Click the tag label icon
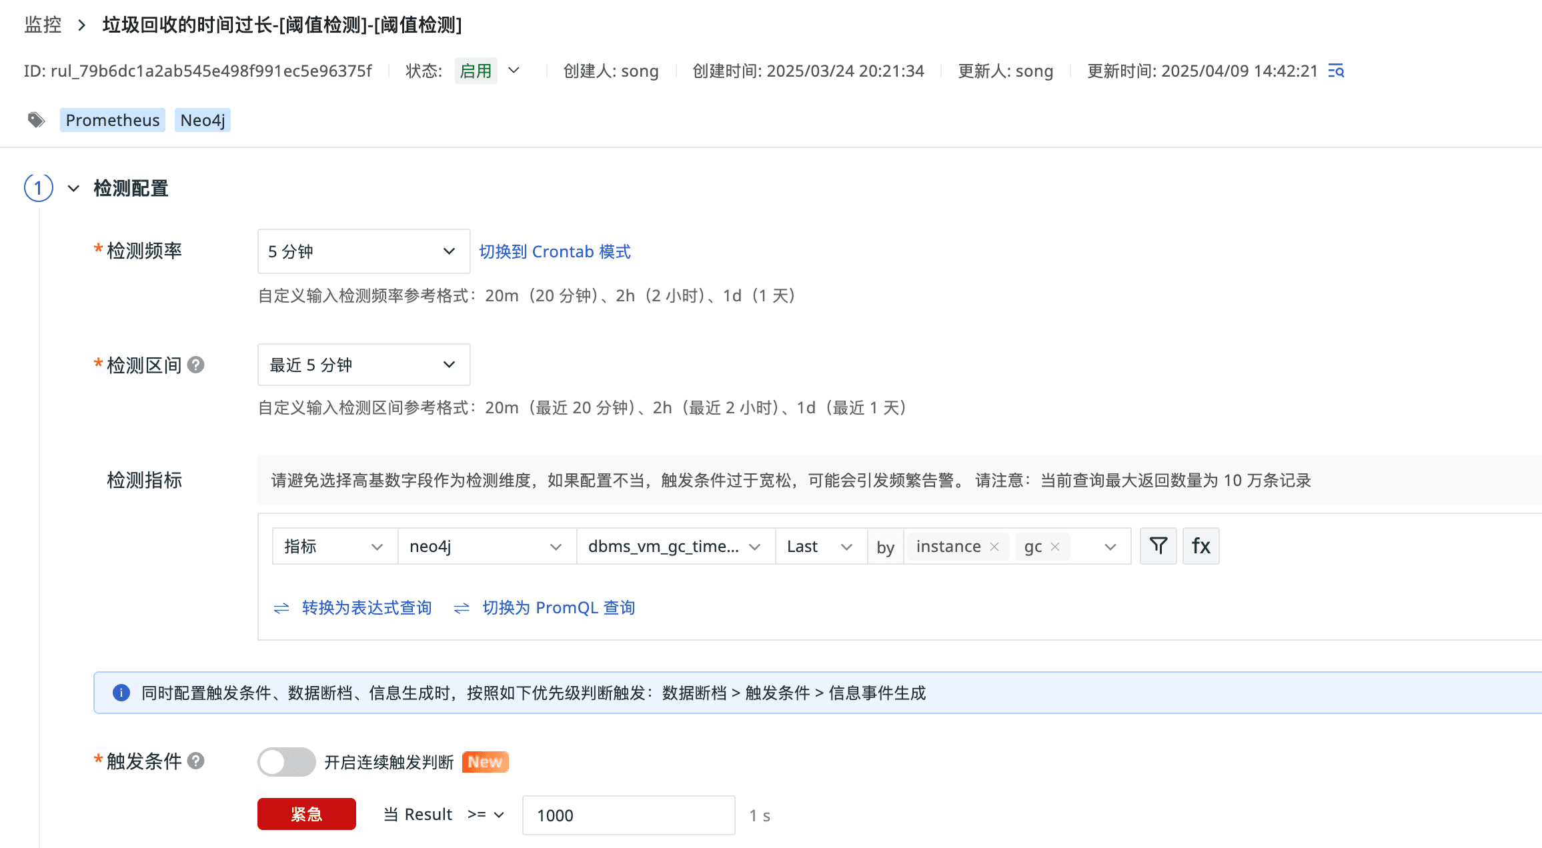The height and width of the screenshot is (848, 1542). pos(36,120)
